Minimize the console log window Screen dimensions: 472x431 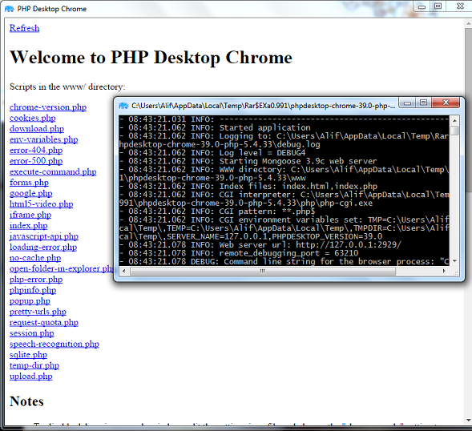click(407, 103)
